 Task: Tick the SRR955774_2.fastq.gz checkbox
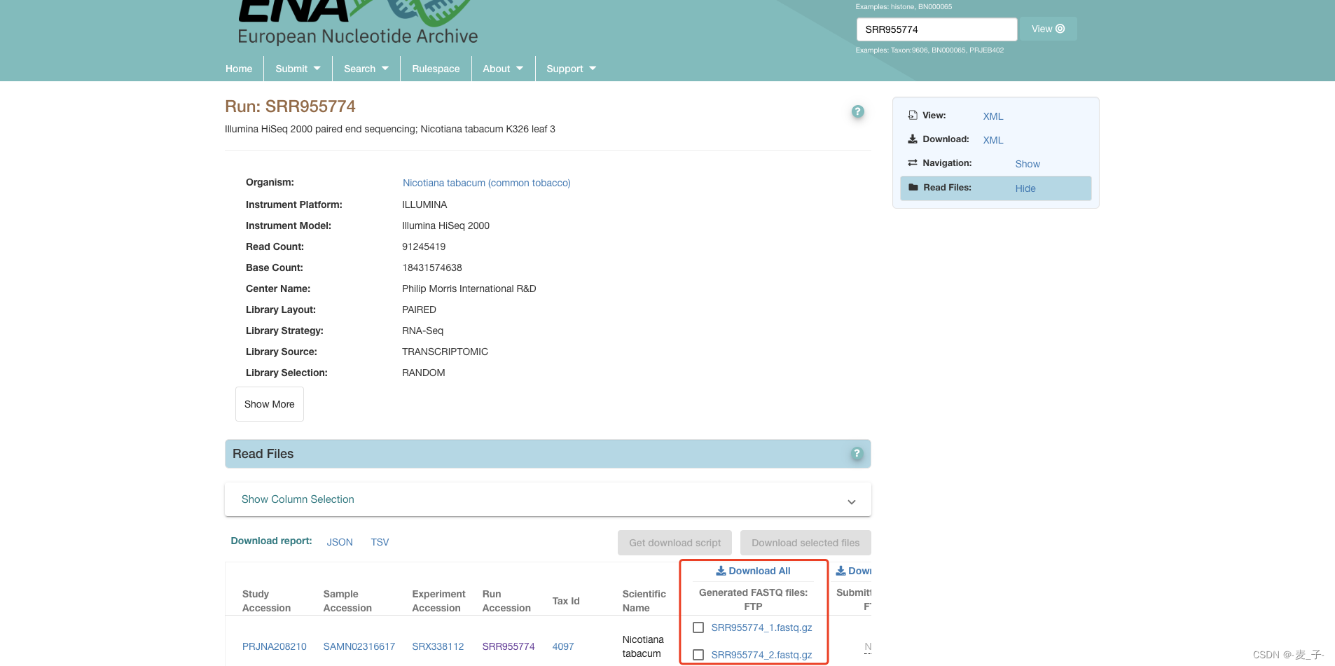698,655
